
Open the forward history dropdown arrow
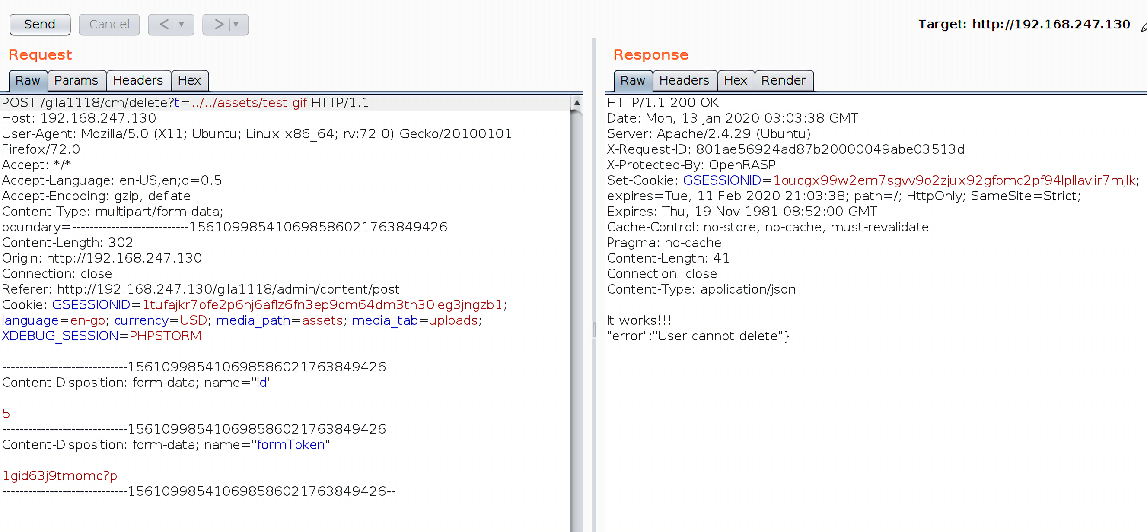click(x=236, y=24)
